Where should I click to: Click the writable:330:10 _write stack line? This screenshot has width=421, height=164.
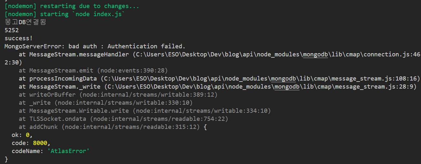click(106, 103)
